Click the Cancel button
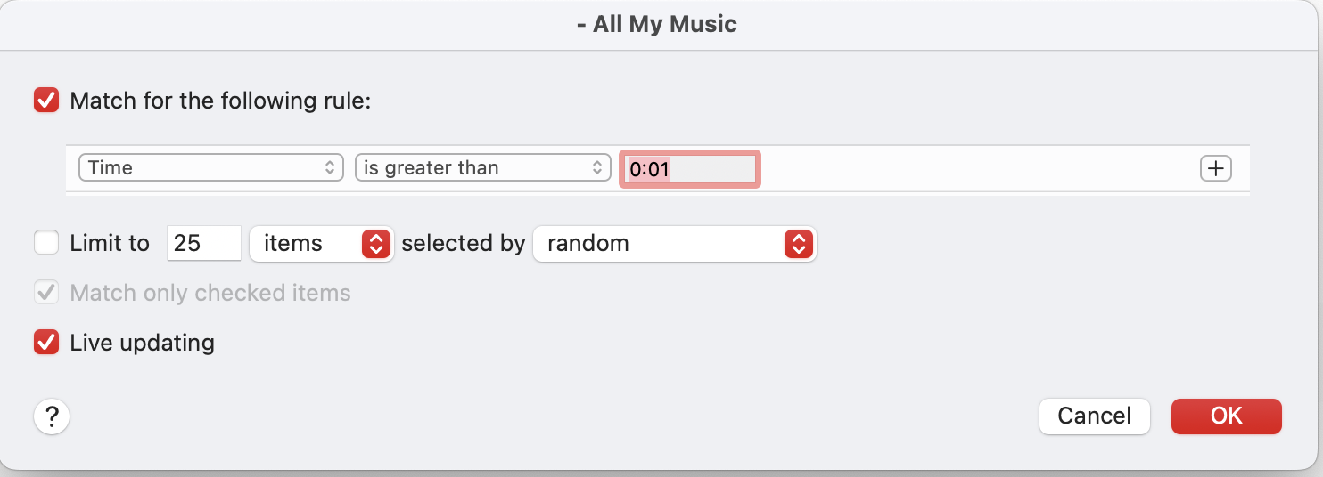1323x477 pixels. coord(1094,416)
